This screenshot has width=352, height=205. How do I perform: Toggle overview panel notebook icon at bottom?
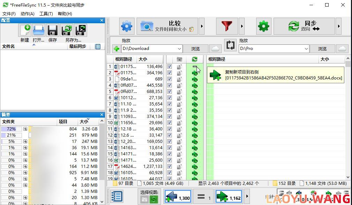click(x=117, y=197)
